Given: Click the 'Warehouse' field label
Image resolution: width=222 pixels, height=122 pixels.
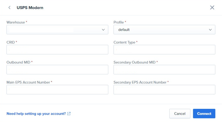Looking at the screenshot, I should click(16, 22).
